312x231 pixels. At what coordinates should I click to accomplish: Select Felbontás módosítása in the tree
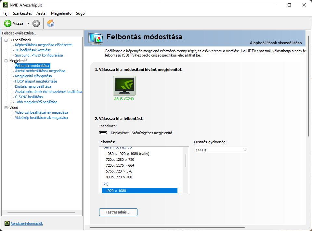coord(32,66)
